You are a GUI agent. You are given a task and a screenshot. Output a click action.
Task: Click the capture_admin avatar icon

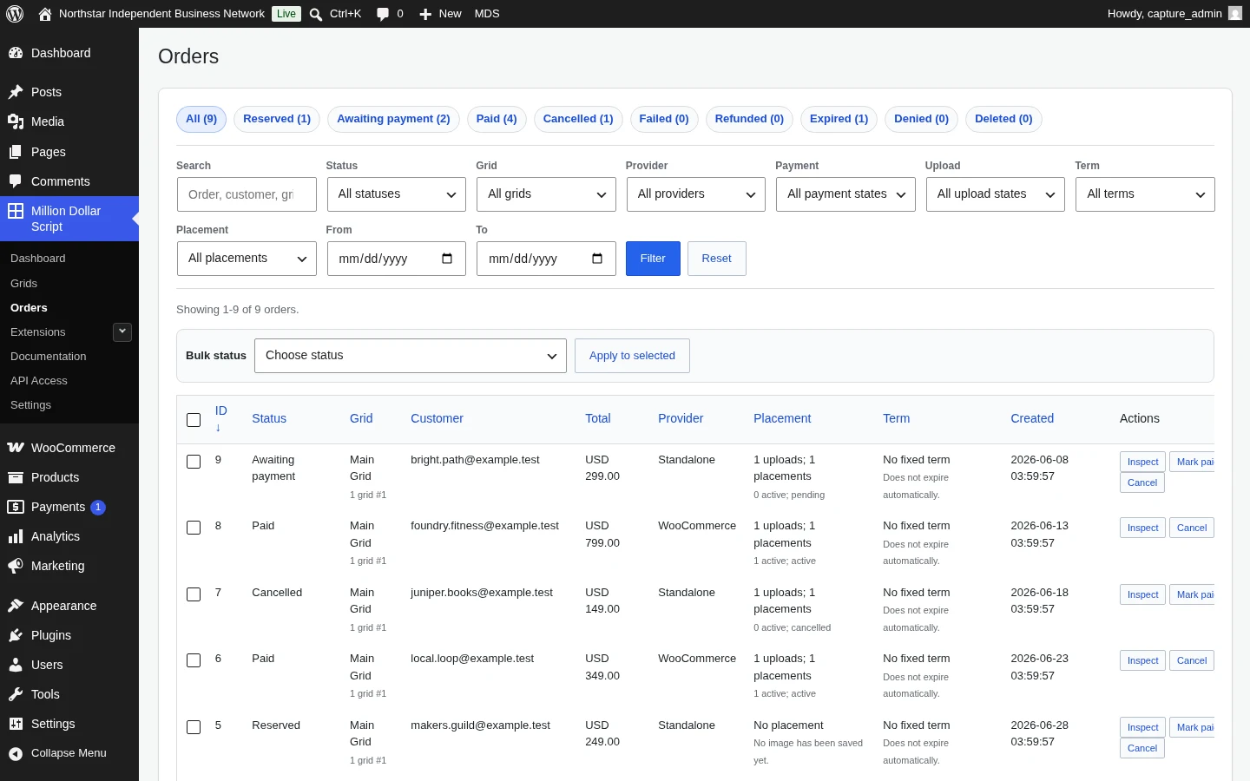pyautogui.click(x=1235, y=14)
